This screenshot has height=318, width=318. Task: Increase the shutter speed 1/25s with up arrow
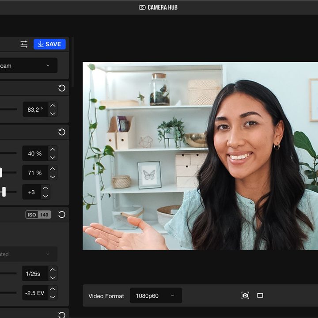[x=53, y=269]
